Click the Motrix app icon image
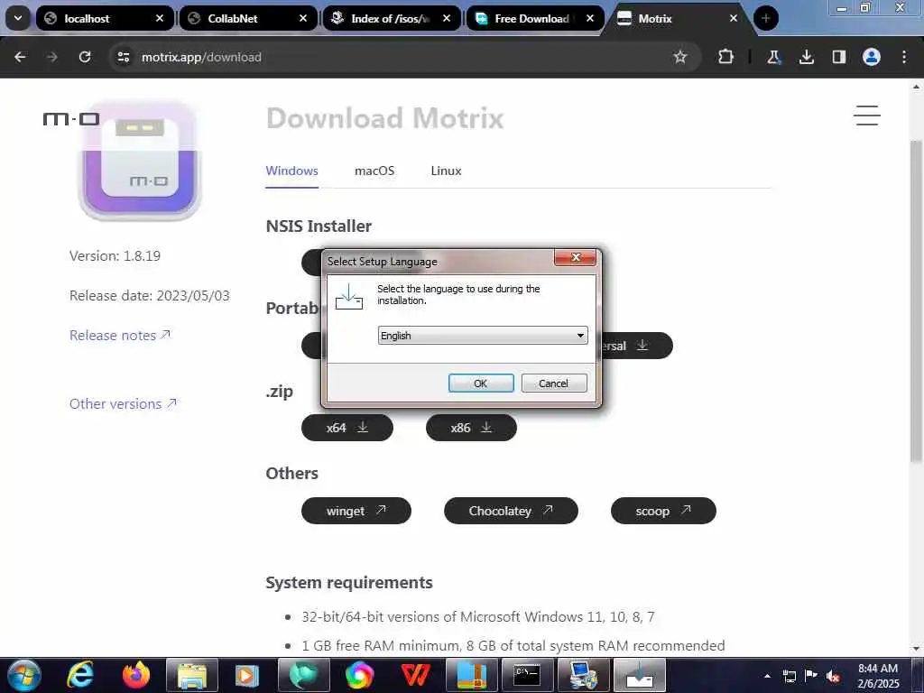The height and width of the screenshot is (693, 924). (140, 161)
